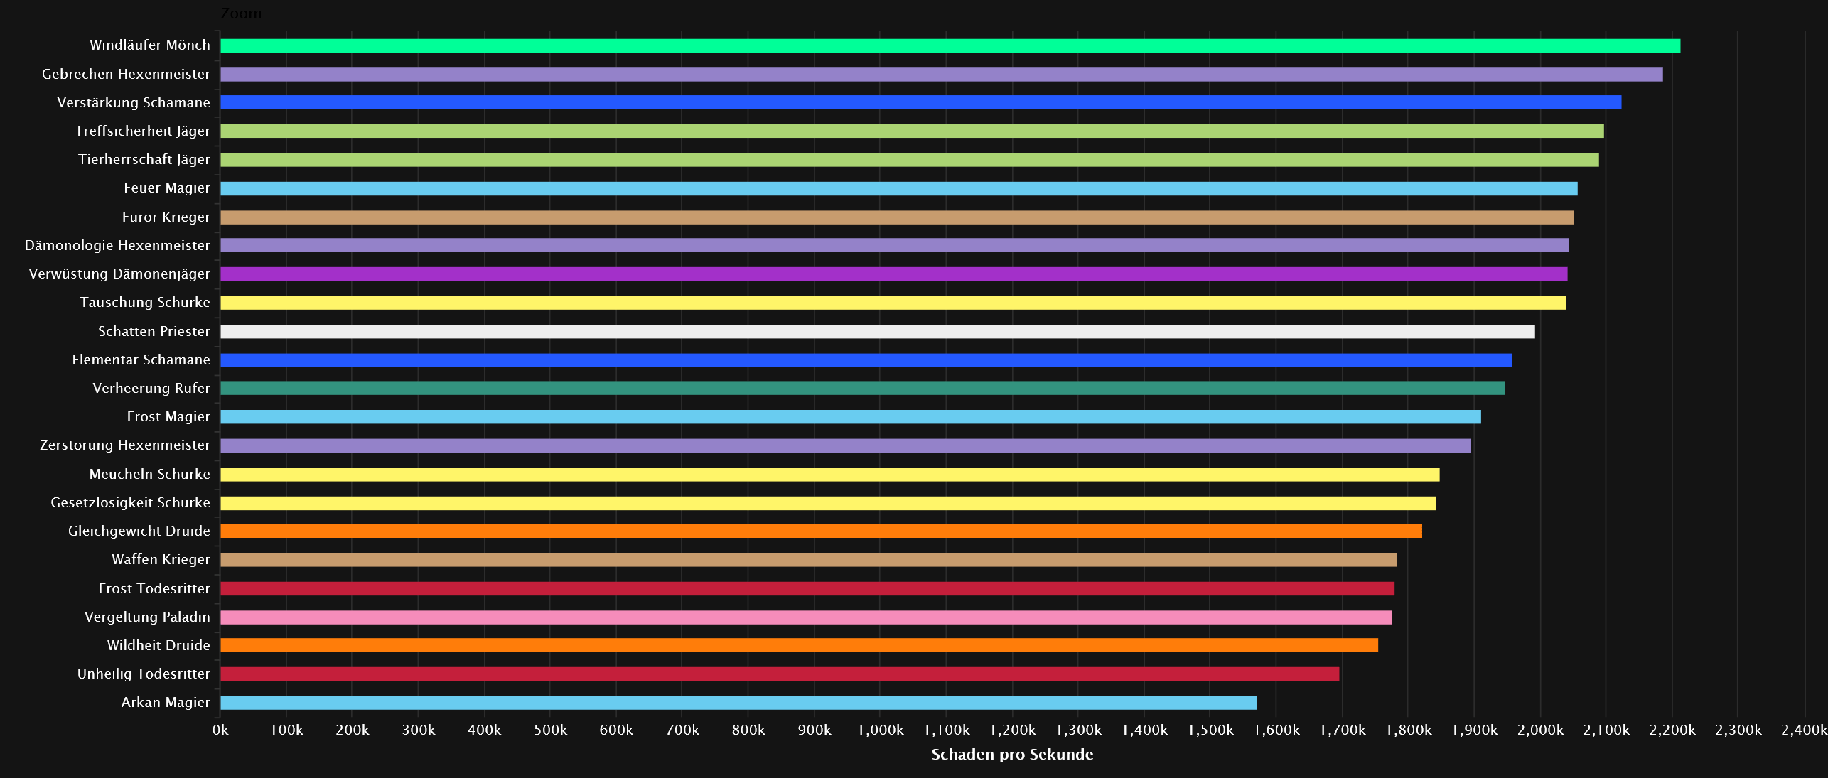
Task: Click the '1,500k' axis tick label
Action: [1210, 730]
